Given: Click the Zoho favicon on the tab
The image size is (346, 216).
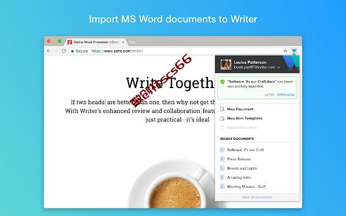Looking at the screenshot, I should click(70, 42).
